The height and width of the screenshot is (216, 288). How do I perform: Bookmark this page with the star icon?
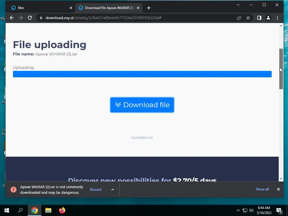click(248, 18)
